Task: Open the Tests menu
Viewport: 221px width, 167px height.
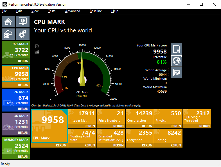Action: tap(51, 11)
